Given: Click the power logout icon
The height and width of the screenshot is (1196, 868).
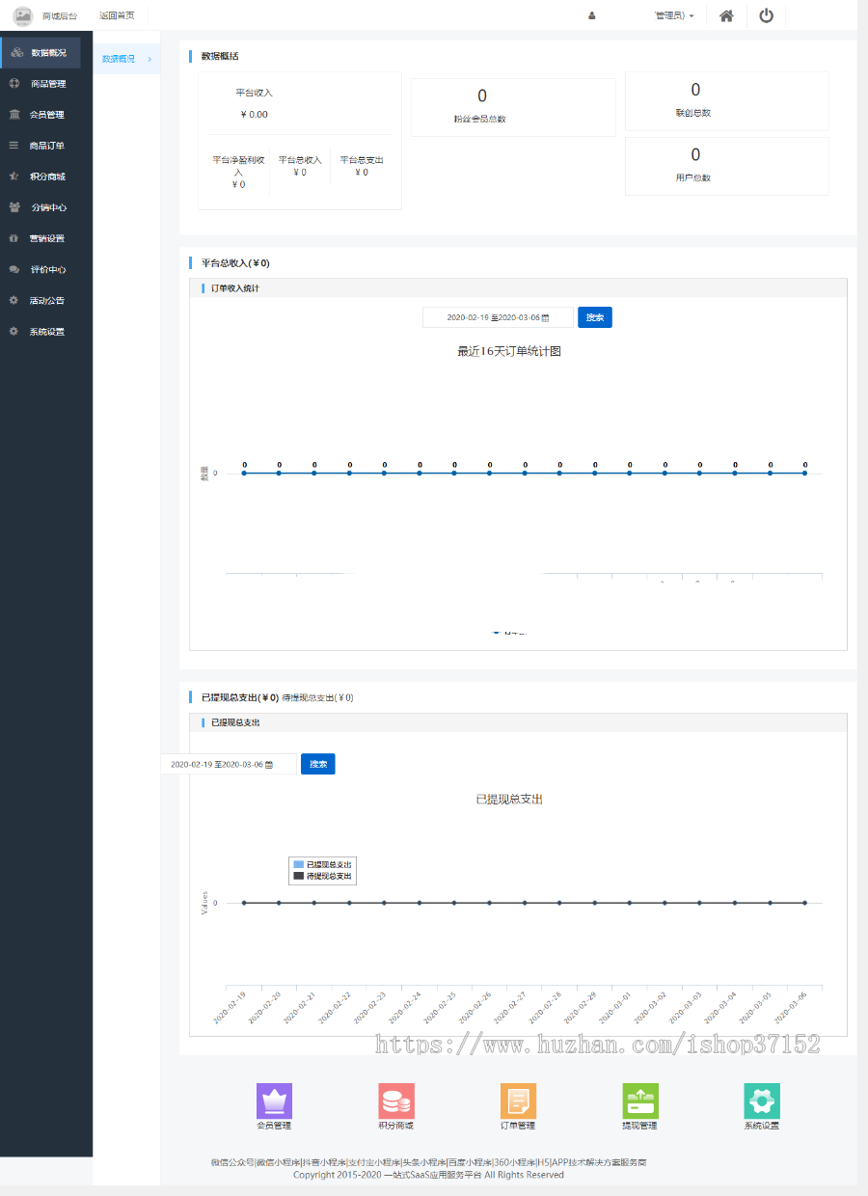Looking at the screenshot, I should tap(766, 15).
